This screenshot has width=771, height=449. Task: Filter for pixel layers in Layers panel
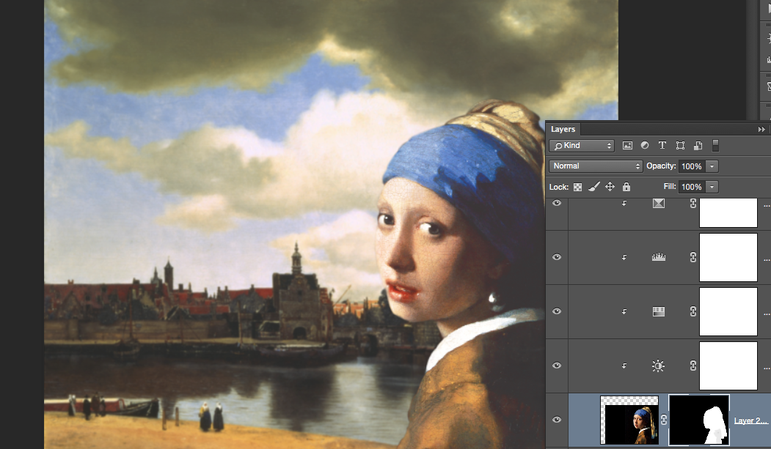[x=627, y=145]
